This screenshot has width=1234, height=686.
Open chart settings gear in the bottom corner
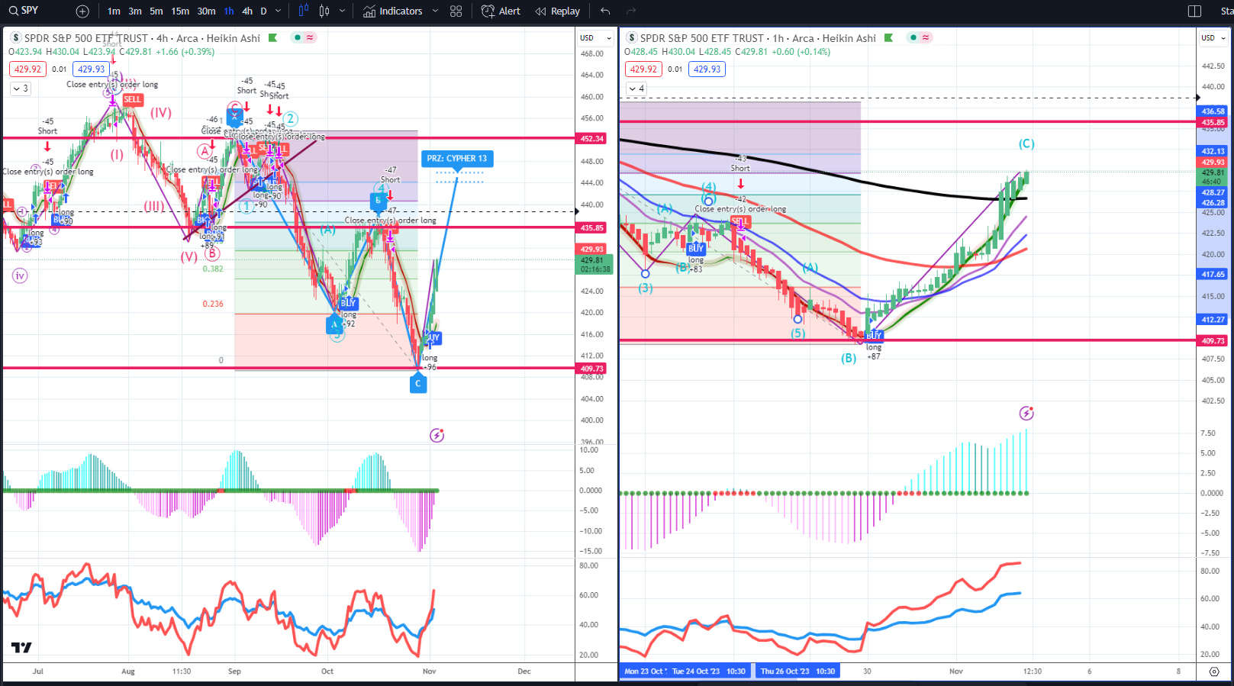1214,672
